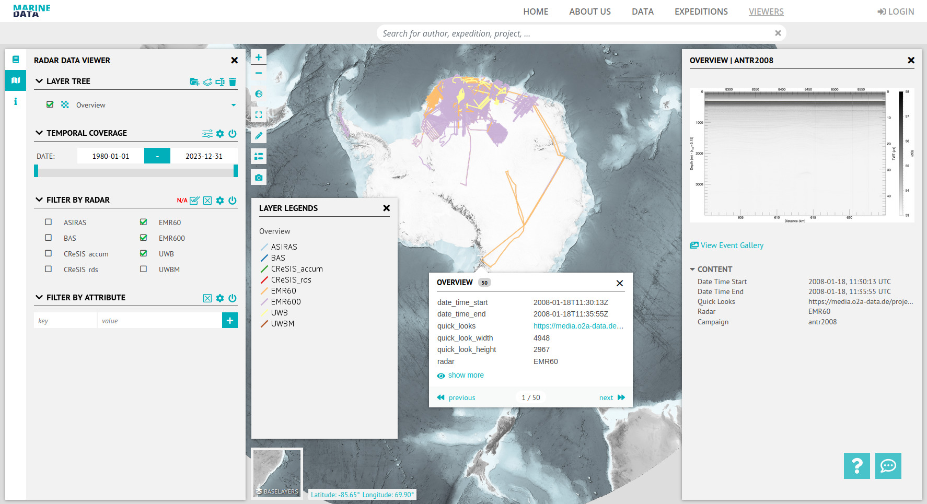Add a new group in the Layer Tree
This screenshot has width=927, height=504.
tap(194, 81)
